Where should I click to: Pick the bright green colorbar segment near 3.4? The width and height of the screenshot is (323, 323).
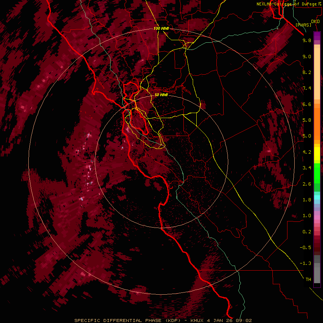317,173
